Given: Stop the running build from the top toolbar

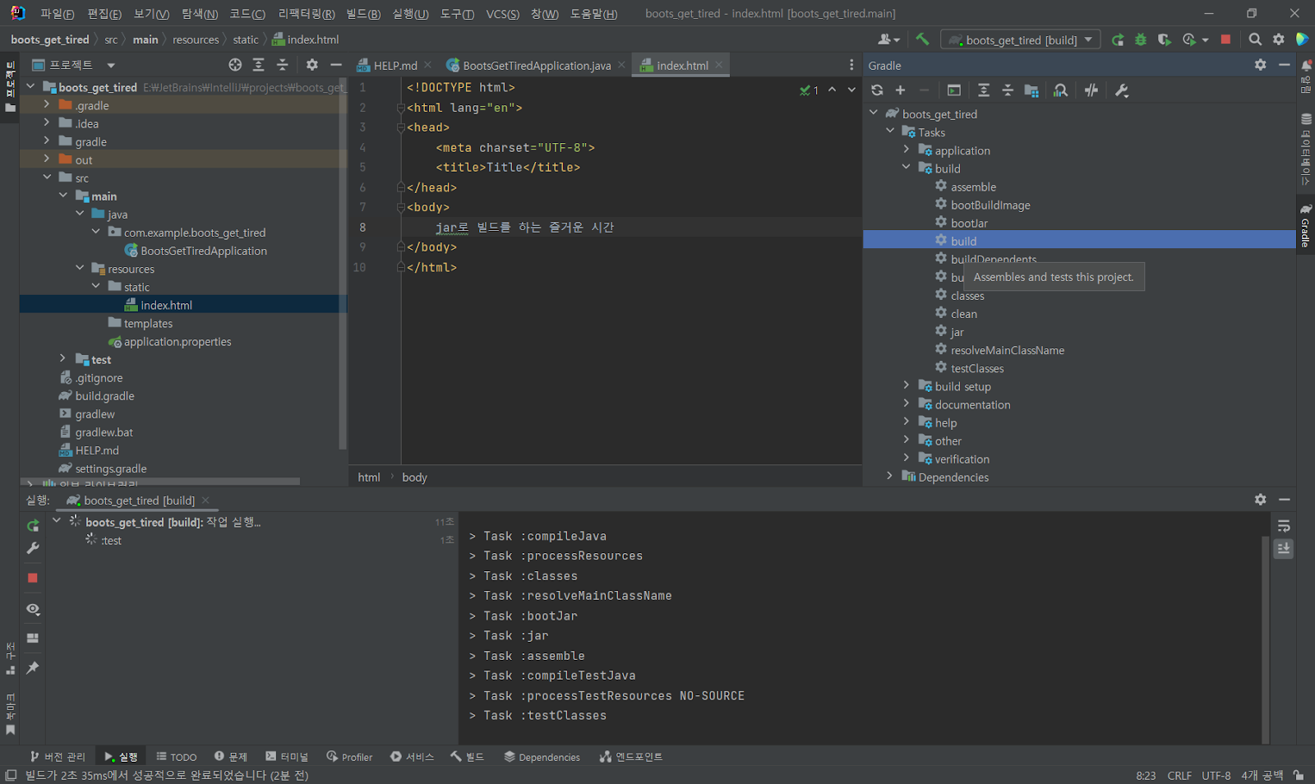Looking at the screenshot, I should pos(1225,39).
